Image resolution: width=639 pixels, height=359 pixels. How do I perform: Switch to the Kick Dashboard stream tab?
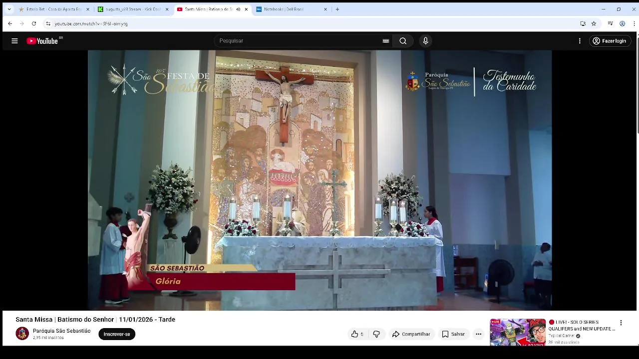coord(133,9)
